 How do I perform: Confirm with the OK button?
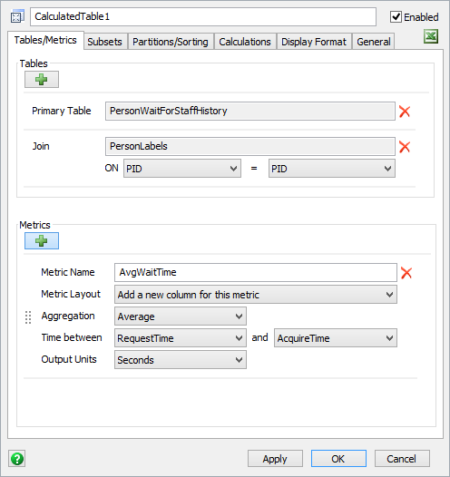338,459
